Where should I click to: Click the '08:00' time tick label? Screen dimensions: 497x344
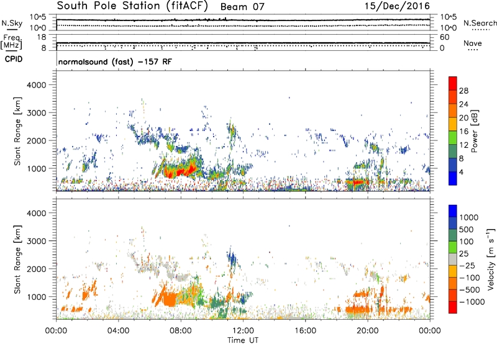coord(181,331)
